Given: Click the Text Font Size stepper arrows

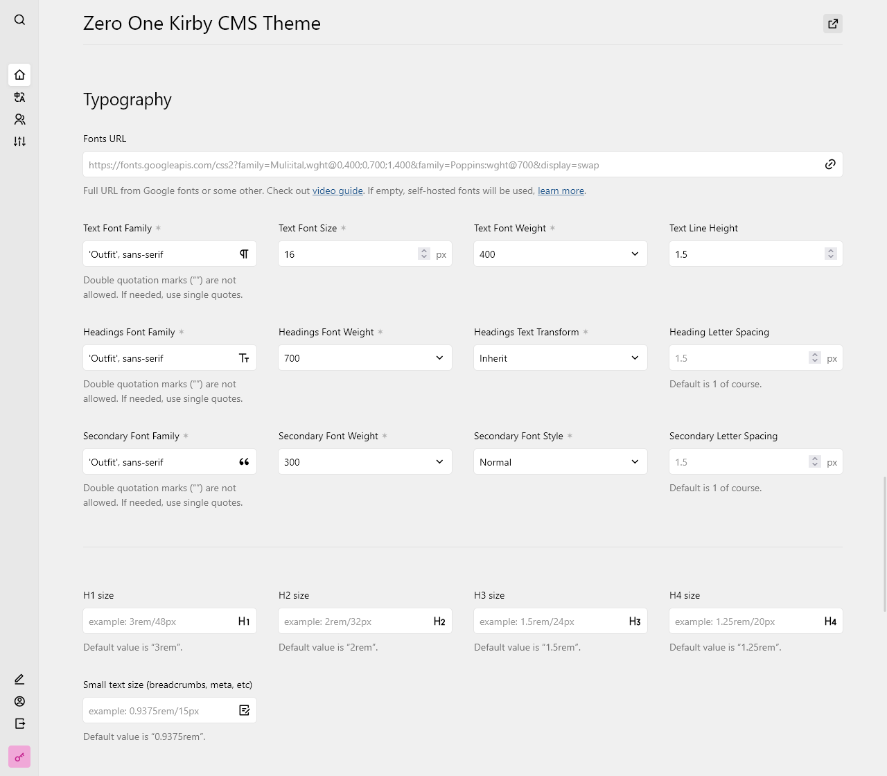Looking at the screenshot, I should point(424,254).
